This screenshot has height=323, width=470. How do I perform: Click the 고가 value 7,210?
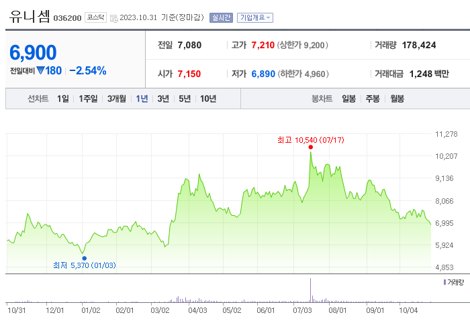263,45
